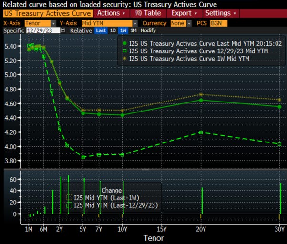Click the panel divider handle between charts
Image resolution: width=287 pixels, height=244 pixels.
tap(145, 170)
